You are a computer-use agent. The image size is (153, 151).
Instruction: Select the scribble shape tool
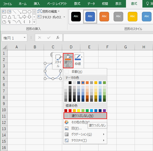[9, 22]
